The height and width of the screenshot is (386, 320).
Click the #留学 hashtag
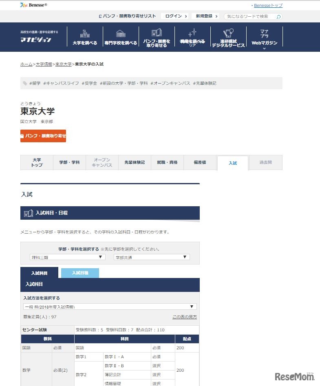(x=35, y=83)
